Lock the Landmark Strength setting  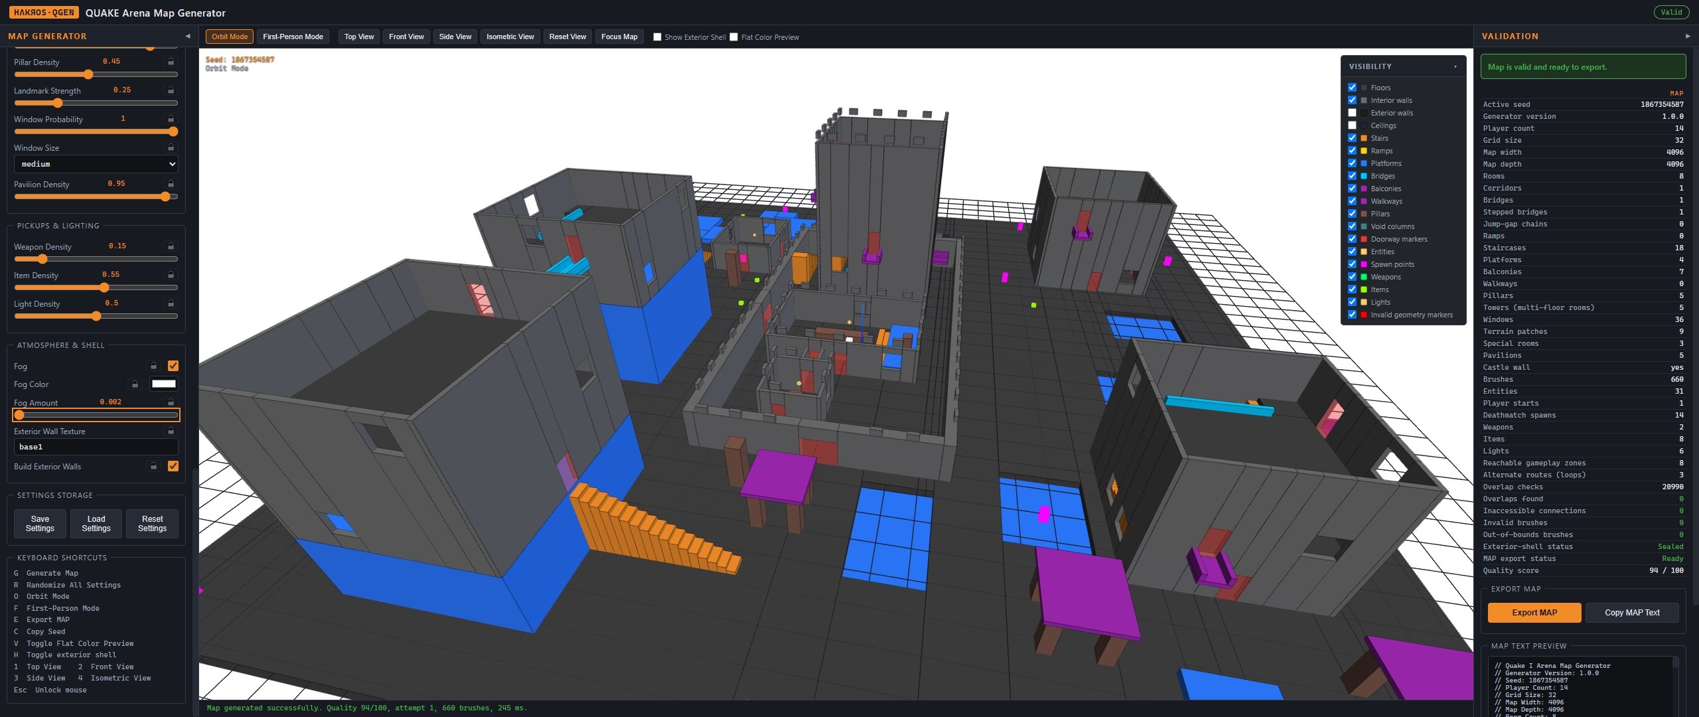pos(171,90)
